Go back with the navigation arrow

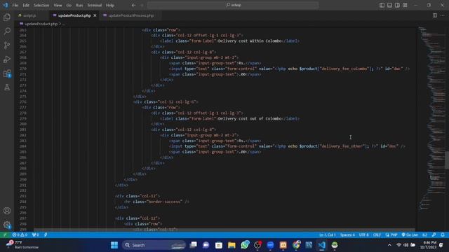tap(133, 5)
